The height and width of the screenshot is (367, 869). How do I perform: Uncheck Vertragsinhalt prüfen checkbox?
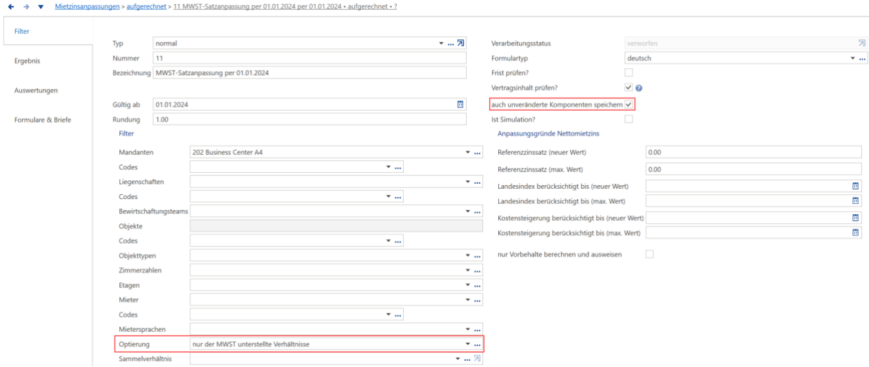(x=628, y=88)
